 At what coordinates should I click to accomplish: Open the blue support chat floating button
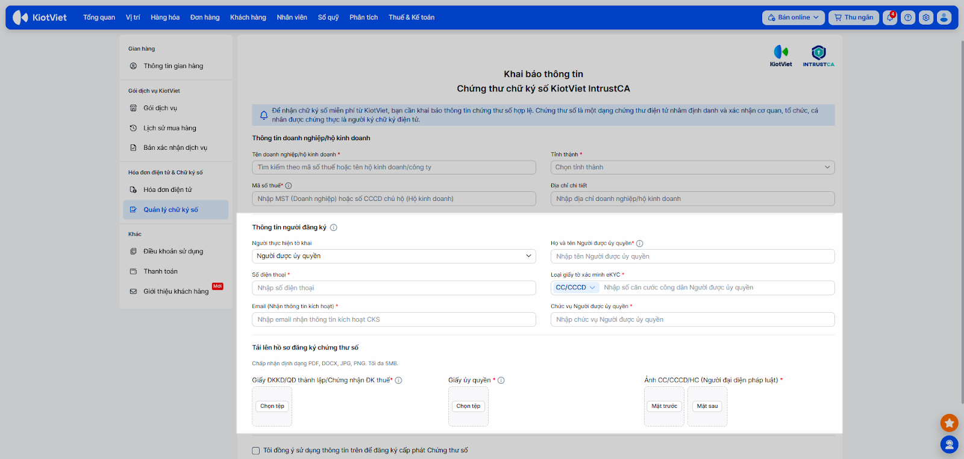950,445
